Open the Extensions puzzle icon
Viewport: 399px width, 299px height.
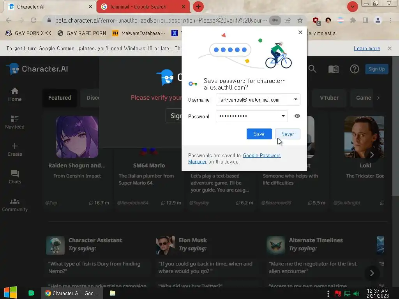(x=353, y=20)
